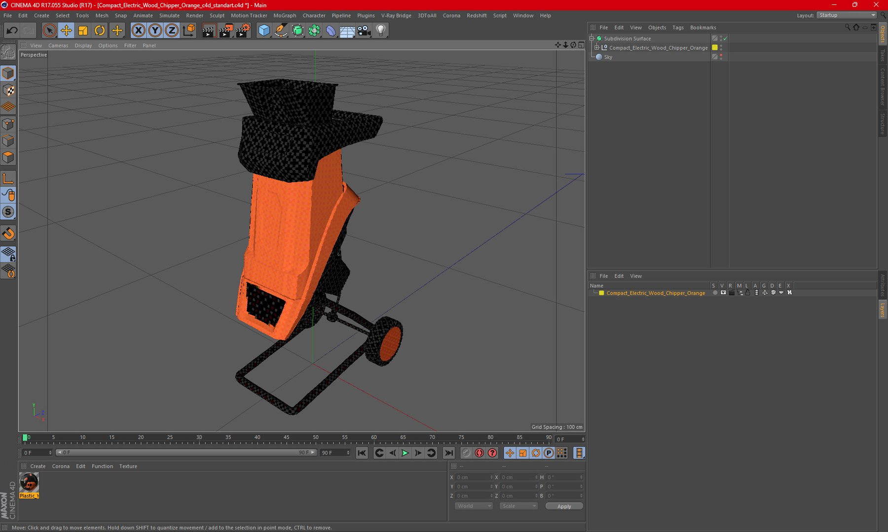Open the Cameras viewport menu
The height and width of the screenshot is (532, 888).
[58, 45]
